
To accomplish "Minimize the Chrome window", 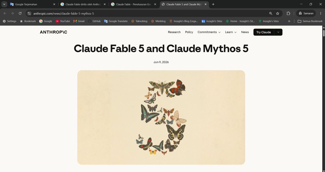I will click(301, 4).
